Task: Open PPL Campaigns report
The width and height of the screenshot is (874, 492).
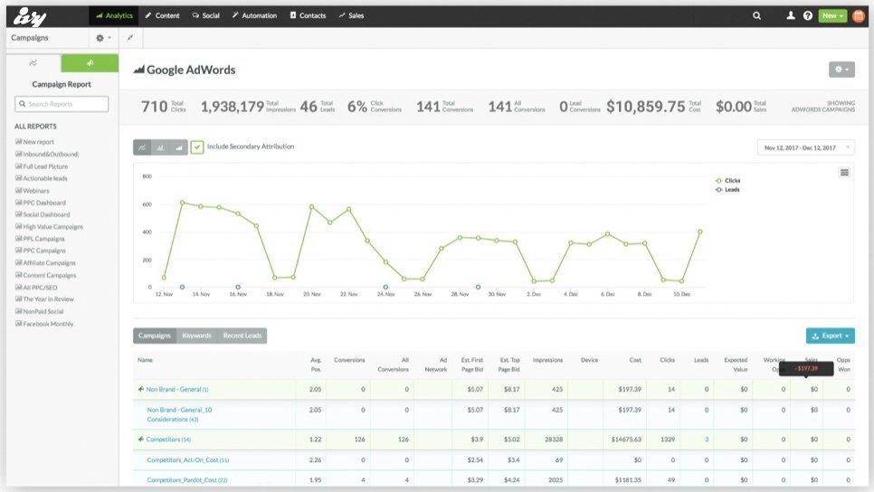Action: [40, 239]
